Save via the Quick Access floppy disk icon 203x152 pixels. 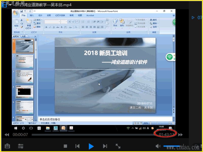22,11
